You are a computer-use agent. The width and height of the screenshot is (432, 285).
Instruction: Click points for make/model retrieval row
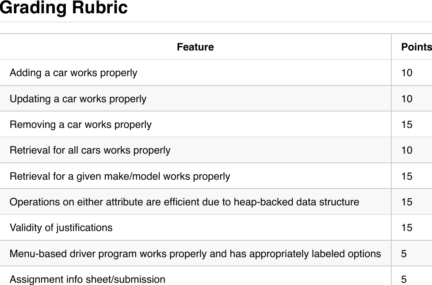(407, 176)
